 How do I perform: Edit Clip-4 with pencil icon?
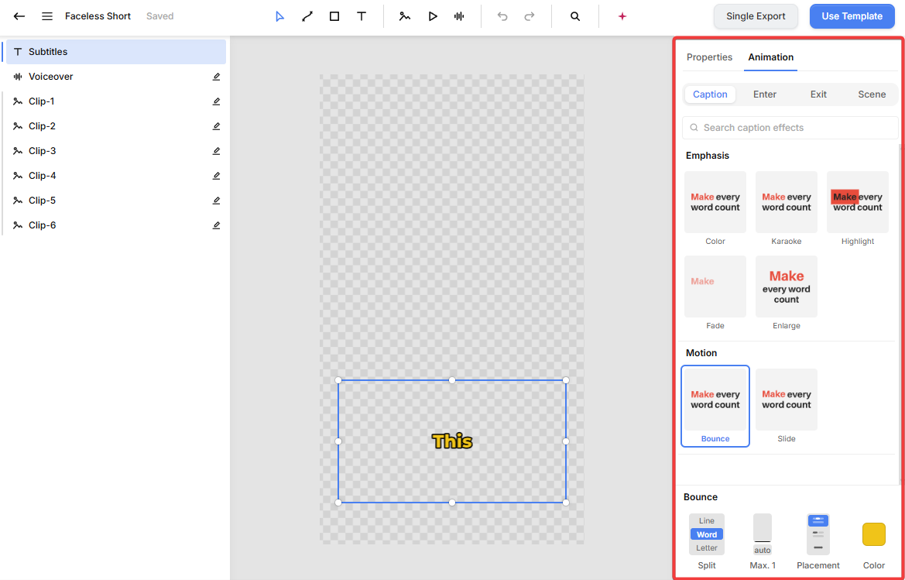coord(217,176)
